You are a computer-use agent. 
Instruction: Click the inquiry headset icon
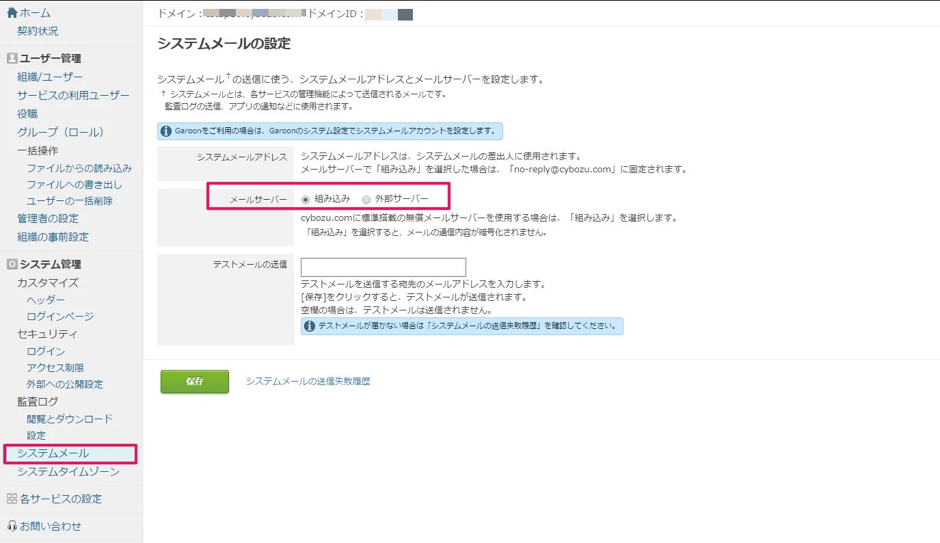pyautogui.click(x=12, y=526)
